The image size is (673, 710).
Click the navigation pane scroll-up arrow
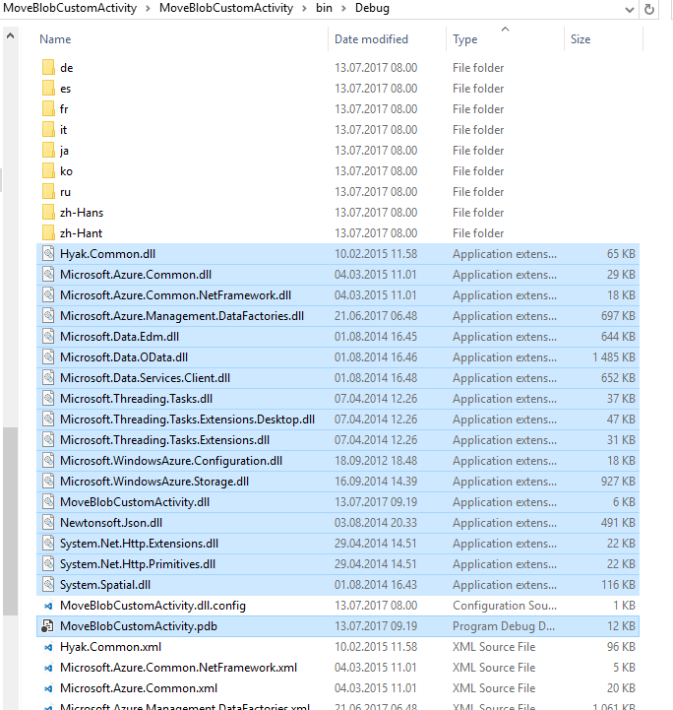point(11,35)
